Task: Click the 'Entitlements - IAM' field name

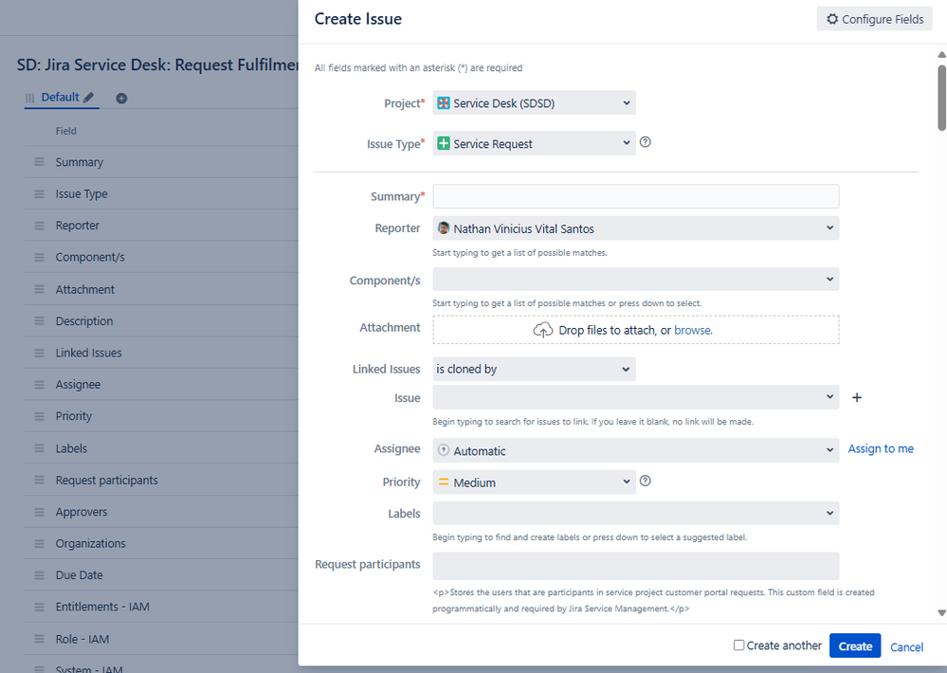Action: coord(102,607)
